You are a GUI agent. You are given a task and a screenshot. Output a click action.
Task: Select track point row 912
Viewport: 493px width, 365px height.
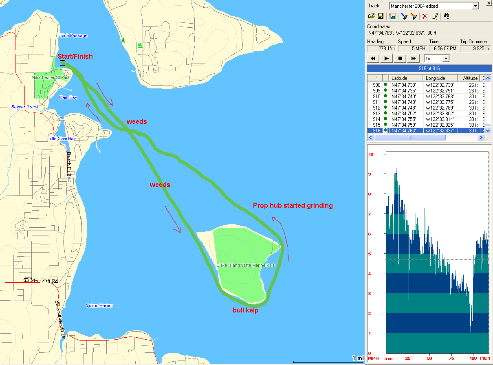pos(424,108)
